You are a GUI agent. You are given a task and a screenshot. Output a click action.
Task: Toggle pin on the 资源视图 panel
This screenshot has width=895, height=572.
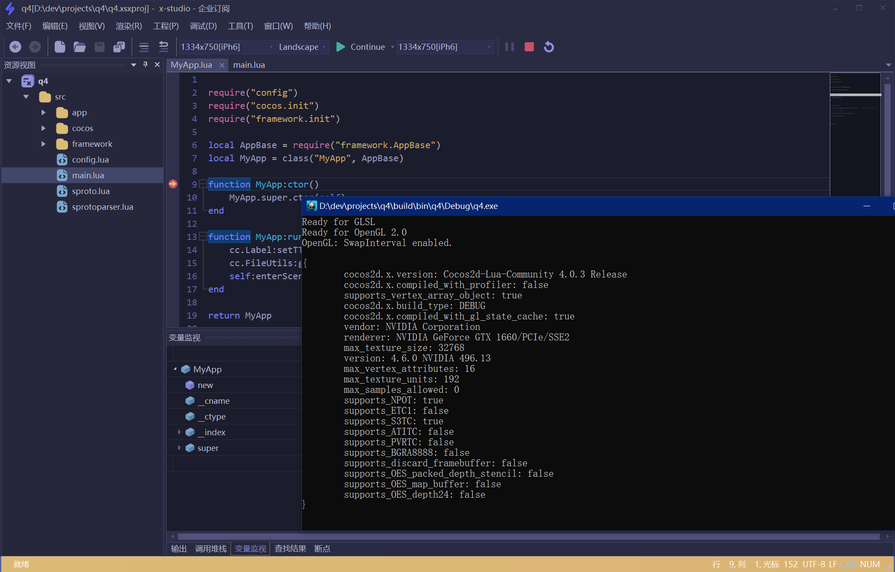click(146, 65)
